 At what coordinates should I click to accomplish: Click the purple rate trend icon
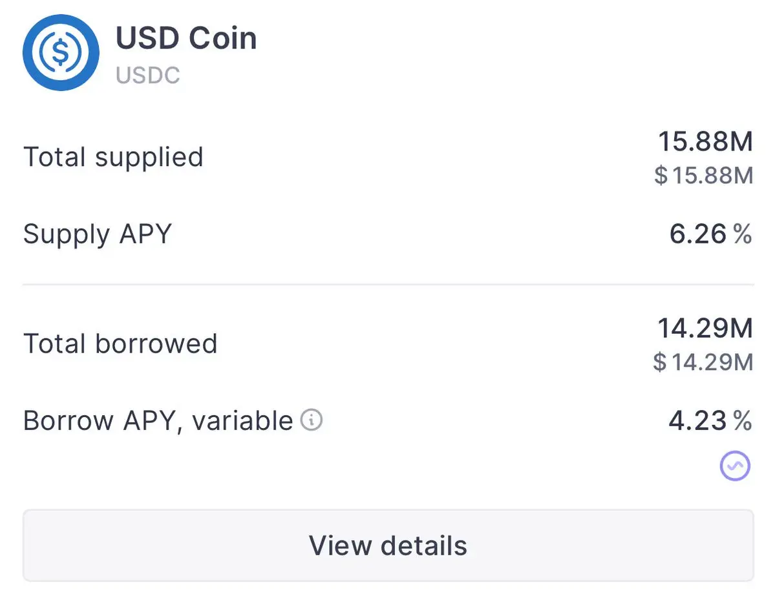click(x=735, y=466)
